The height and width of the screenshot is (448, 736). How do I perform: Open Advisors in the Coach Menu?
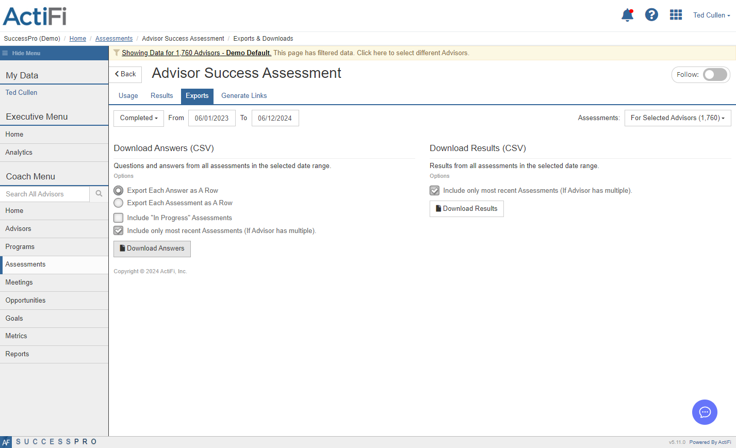(54, 229)
